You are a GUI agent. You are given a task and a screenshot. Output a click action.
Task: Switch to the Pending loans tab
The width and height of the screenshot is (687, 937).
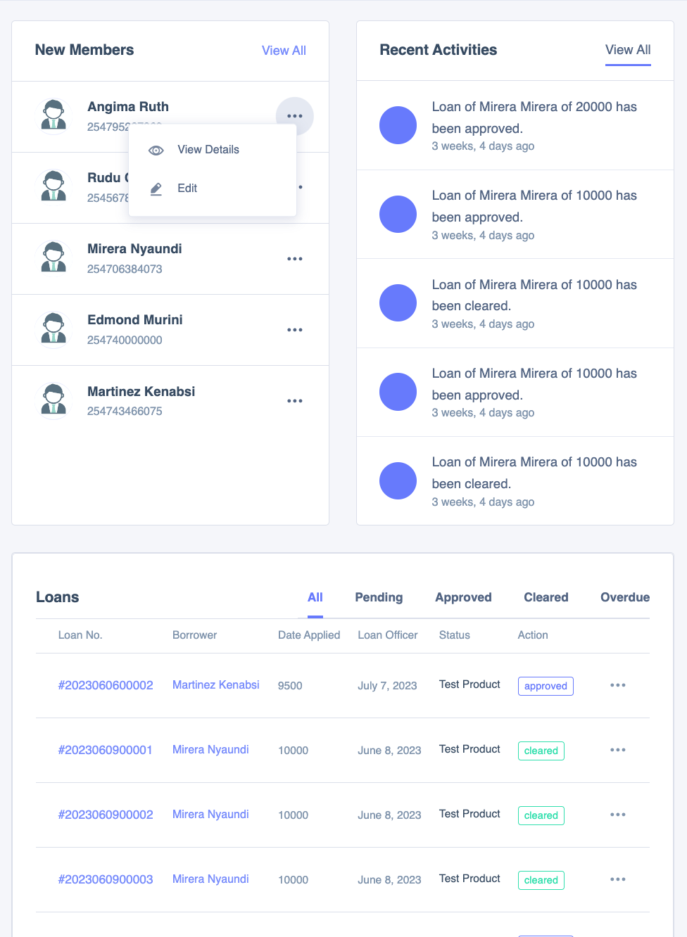click(379, 597)
